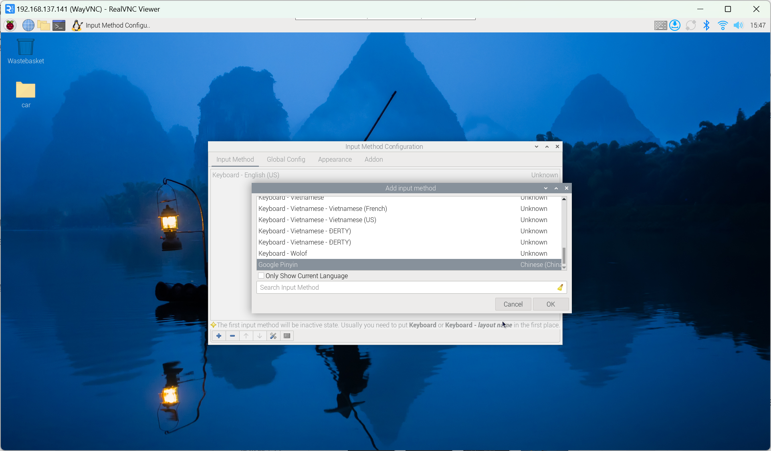The height and width of the screenshot is (451, 771).
Task: Click the move up arrow icon
Action: pos(246,336)
